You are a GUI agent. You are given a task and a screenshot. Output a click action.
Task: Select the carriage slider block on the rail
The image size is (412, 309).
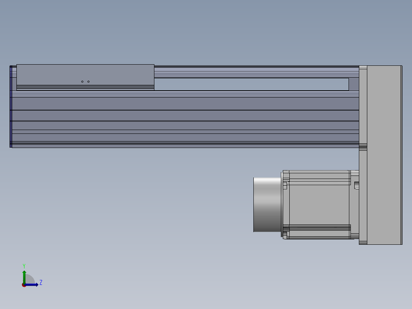[85, 77]
